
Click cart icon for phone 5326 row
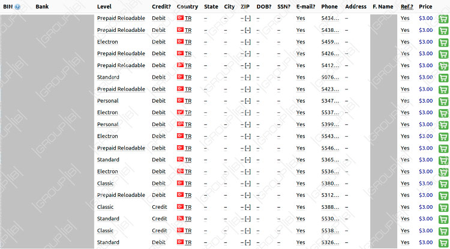tap(443, 243)
